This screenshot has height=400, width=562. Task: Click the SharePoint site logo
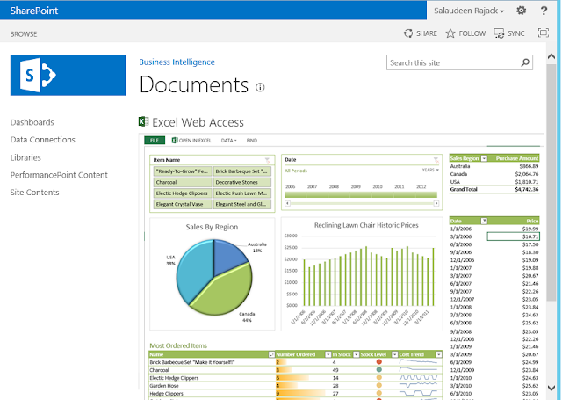pyautogui.click(x=68, y=75)
